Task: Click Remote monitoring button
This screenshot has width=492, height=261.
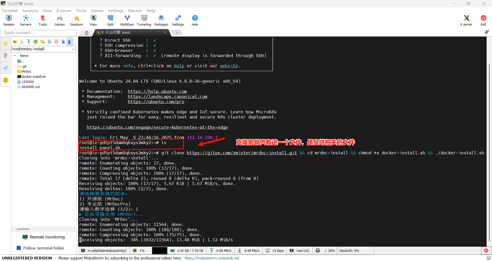Action: (x=44, y=237)
